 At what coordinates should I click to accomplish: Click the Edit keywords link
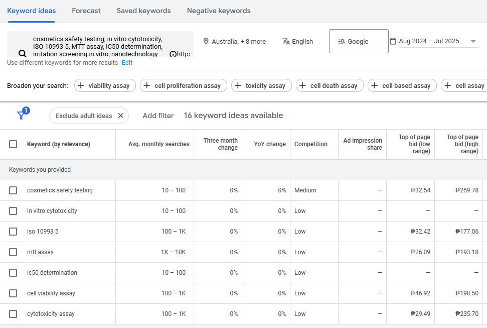click(x=127, y=63)
